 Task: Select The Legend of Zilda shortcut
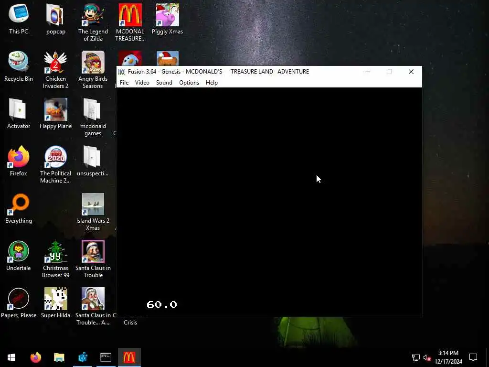click(x=93, y=22)
